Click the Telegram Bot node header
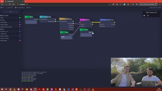This screenshot has height=91, width=162. [x=47, y=17]
